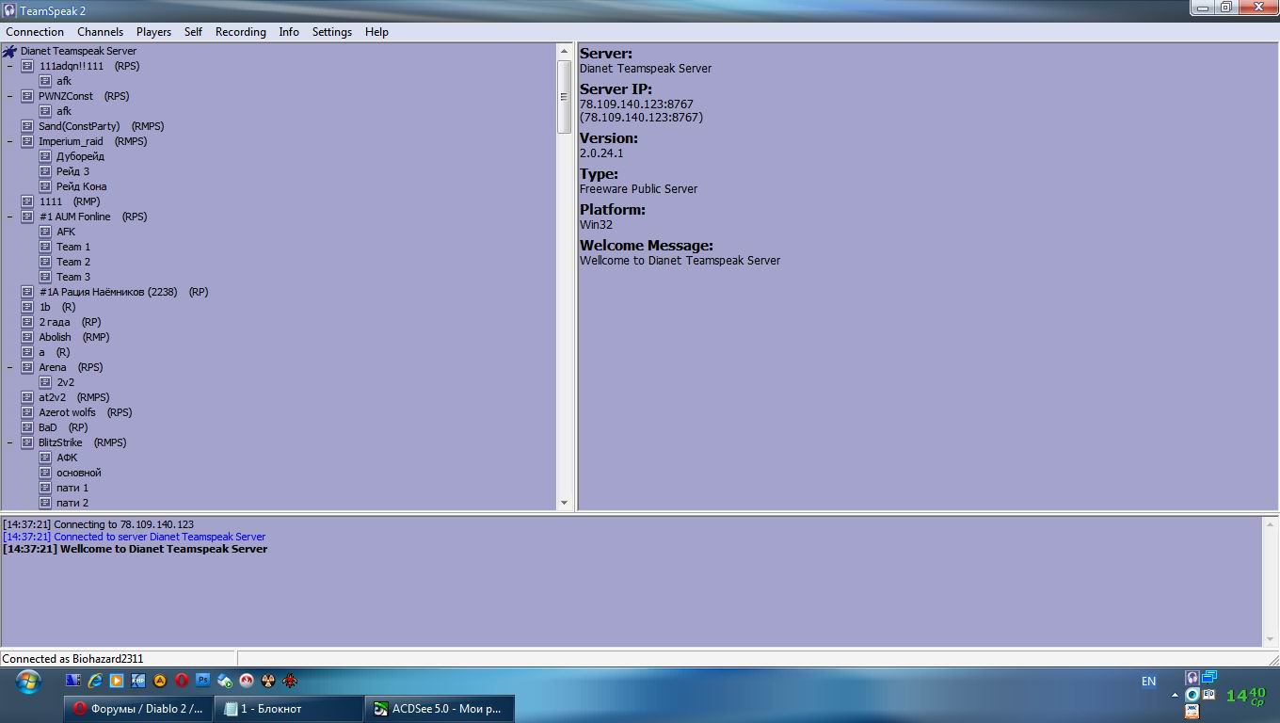Click the message log scrollbar down arrow
This screenshot has height=723, width=1280.
(x=1270, y=639)
